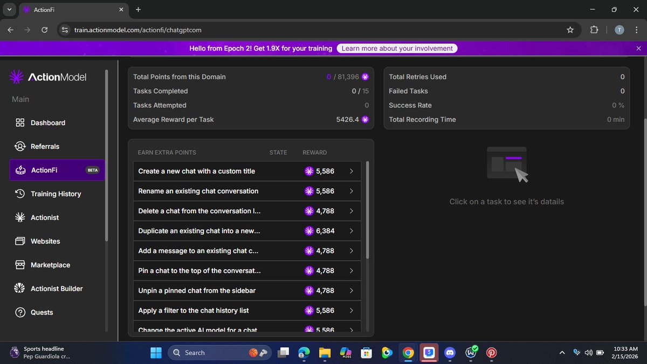
Task: Open File Explorer from the taskbar
Action: (x=325, y=353)
